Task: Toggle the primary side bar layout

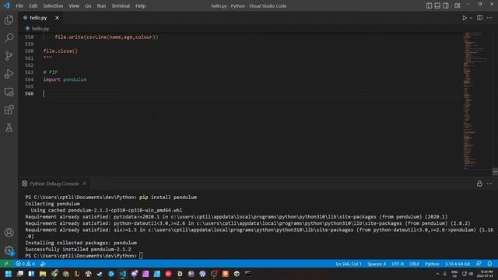Action: coord(429,5)
